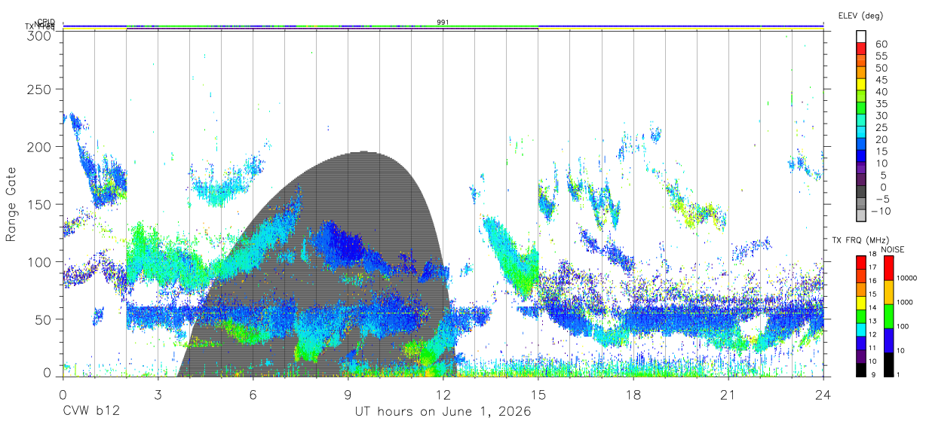Click the red TX FRQ swatch between 18 and 17
926x427 pixels.
[x=861, y=262]
